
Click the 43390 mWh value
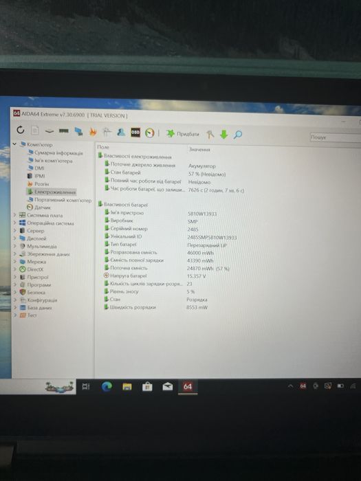click(x=200, y=260)
